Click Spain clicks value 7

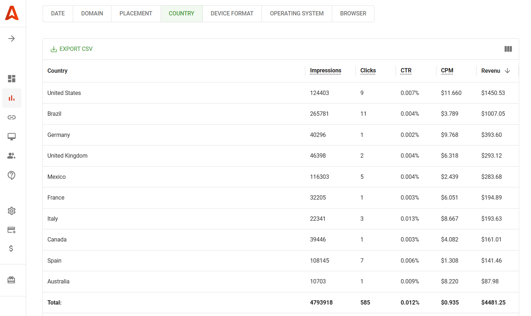[x=362, y=260]
